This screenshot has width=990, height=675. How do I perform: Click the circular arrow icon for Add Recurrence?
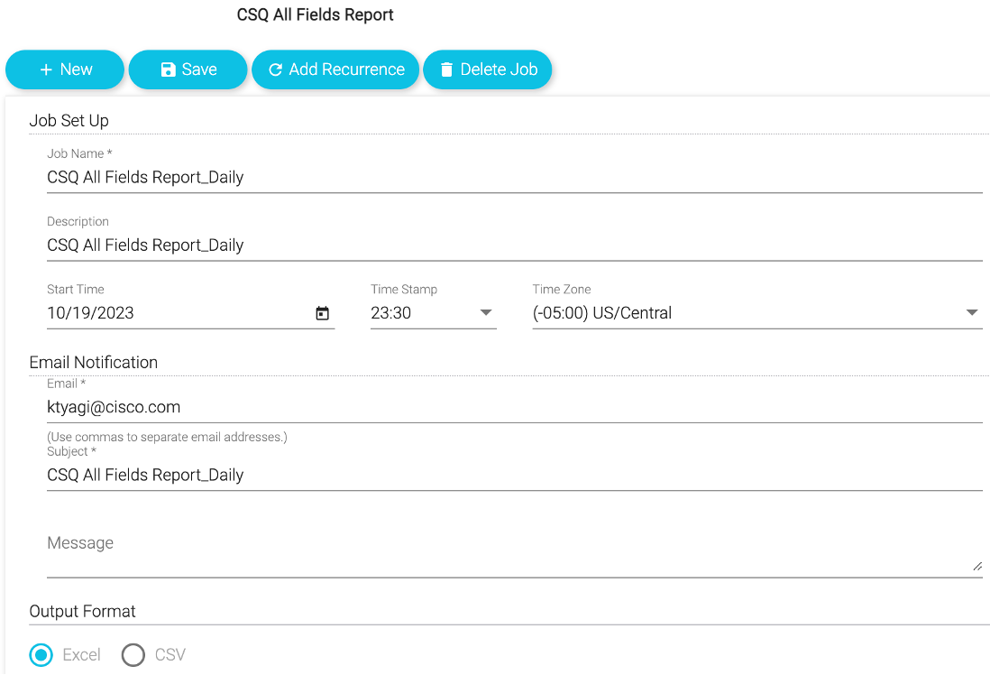(x=276, y=69)
